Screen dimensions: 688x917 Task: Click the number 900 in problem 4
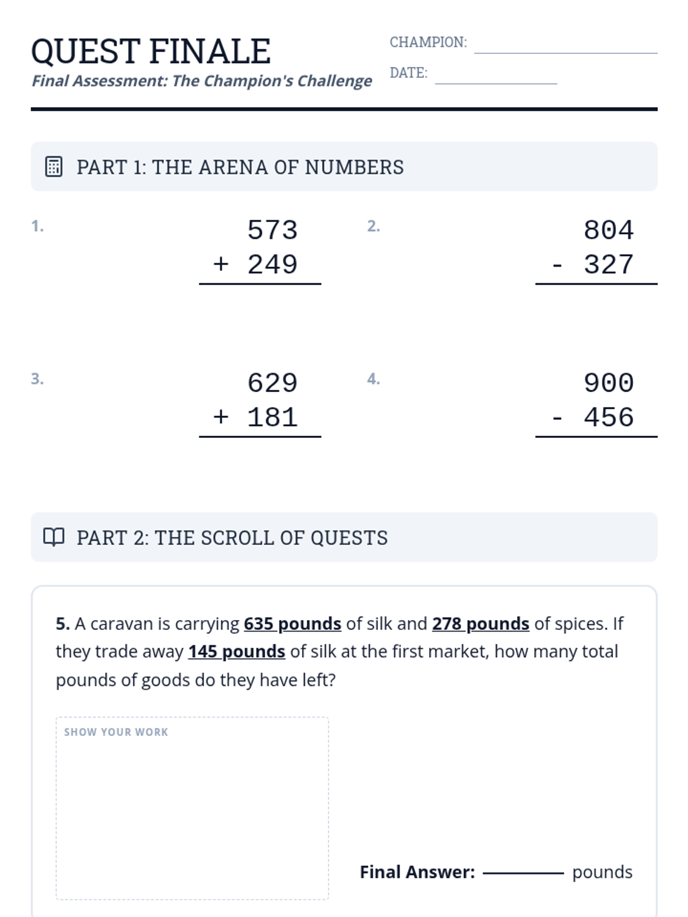point(608,383)
